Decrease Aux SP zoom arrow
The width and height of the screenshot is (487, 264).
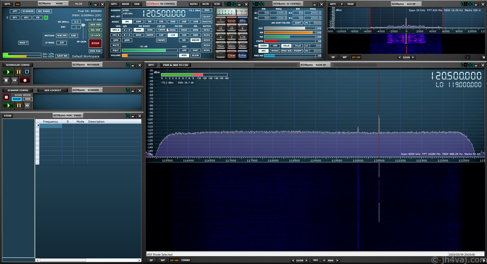[x=399, y=57]
